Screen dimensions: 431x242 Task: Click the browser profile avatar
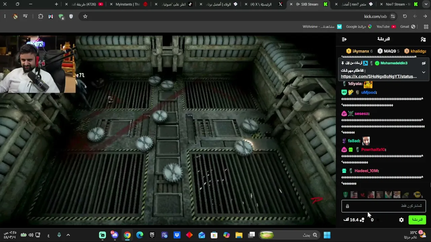[x=15, y=16]
